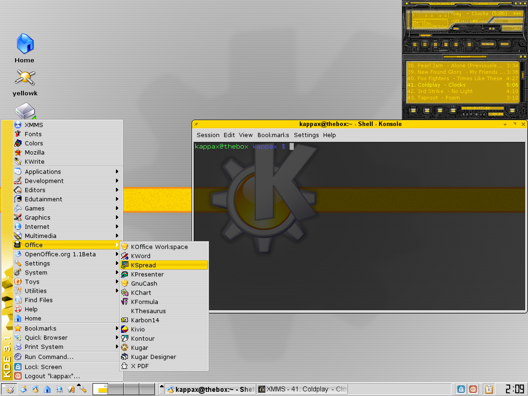Open Fonts from the K menu
The image size is (528, 396).
(68, 134)
